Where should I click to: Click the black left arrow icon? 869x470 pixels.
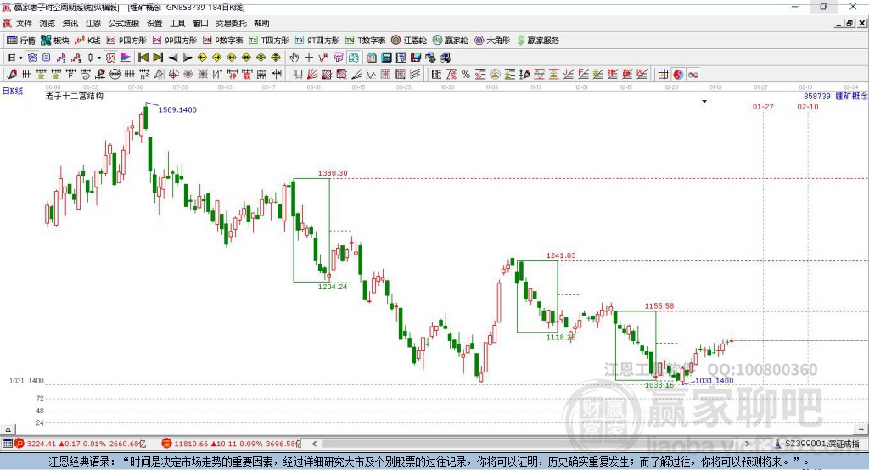point(173,58)
